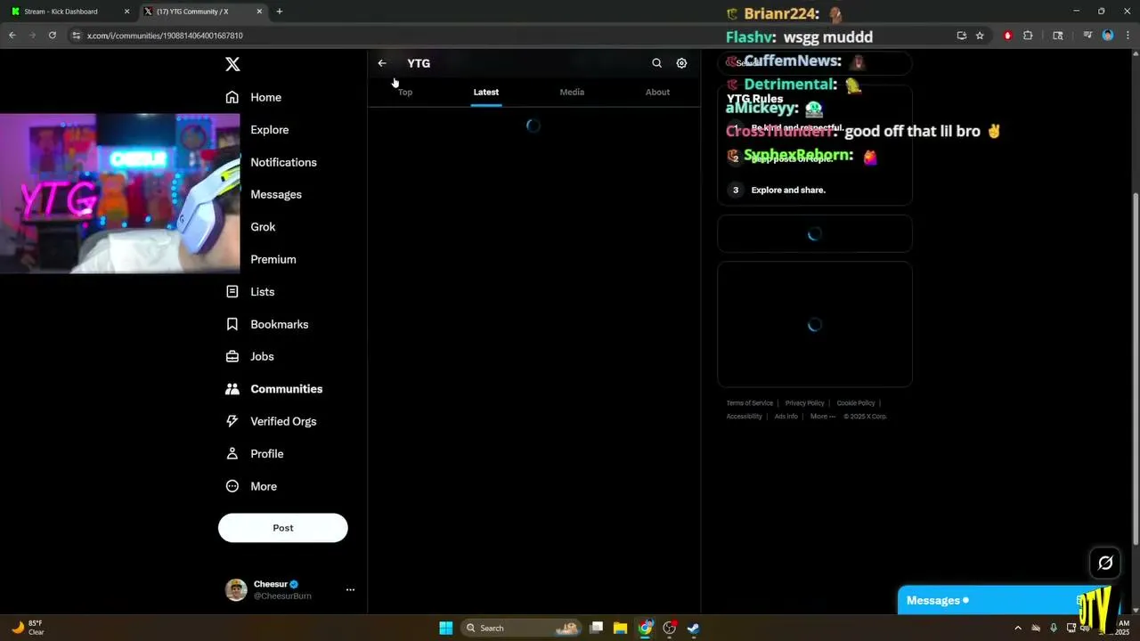Screen dimensions: 1140x641
Task: Click the Windows taskbar Search box
Action: [523, 628]
